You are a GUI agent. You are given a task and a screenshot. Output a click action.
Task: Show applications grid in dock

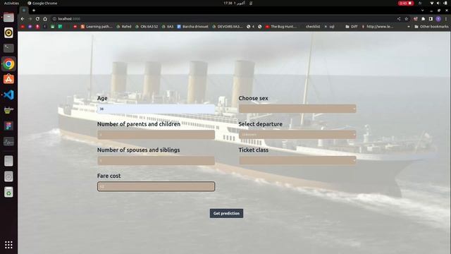tap(8, 245)
